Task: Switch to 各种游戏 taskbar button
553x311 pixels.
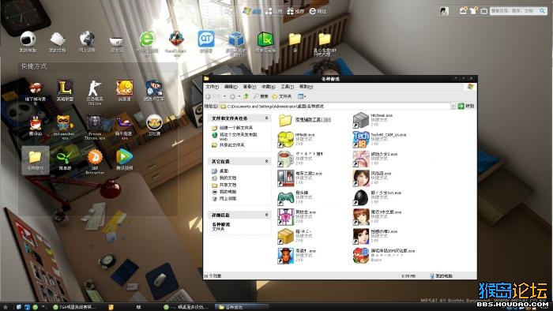Action: tap(241, 307)
